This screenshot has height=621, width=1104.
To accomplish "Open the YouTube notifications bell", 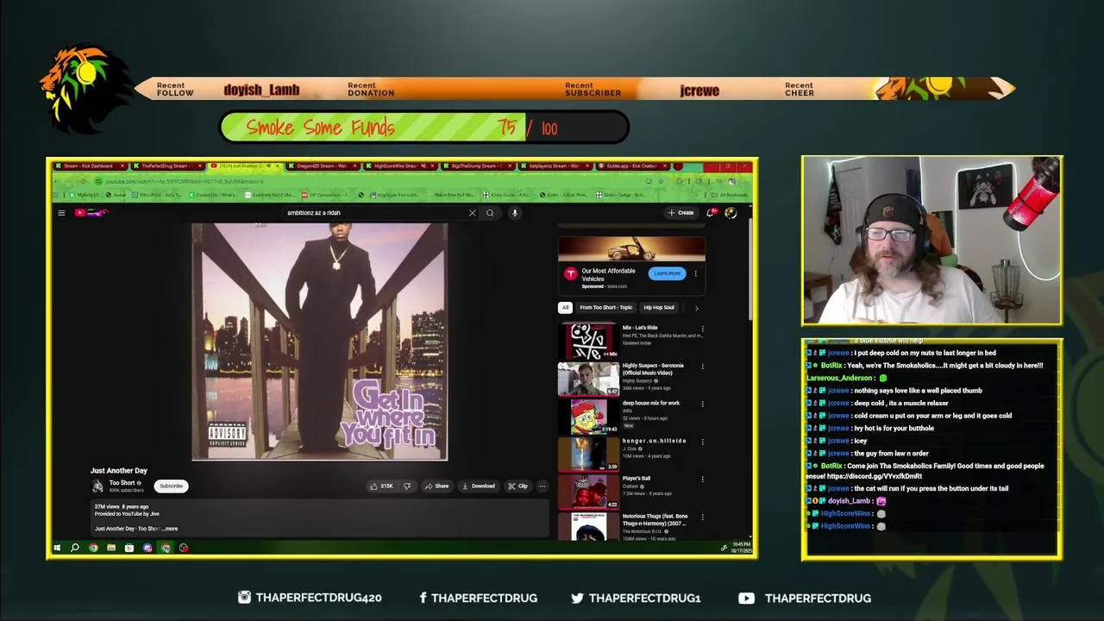I will [711, 212].
